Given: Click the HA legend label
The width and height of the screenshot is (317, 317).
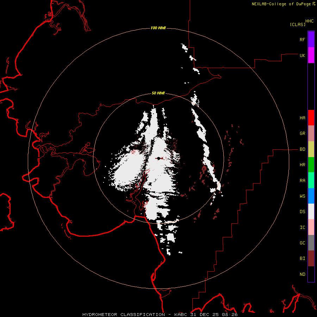Looking at the screenshot, I should [302, 118].
